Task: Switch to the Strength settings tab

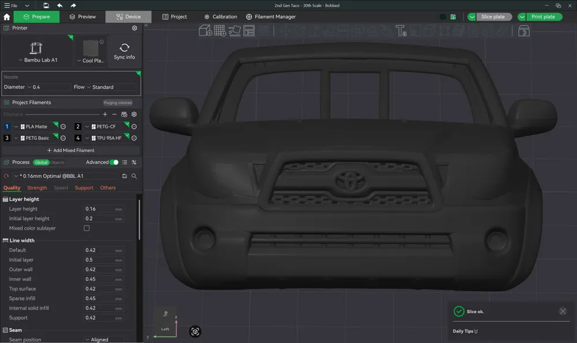Action: (x=37, y=188)
